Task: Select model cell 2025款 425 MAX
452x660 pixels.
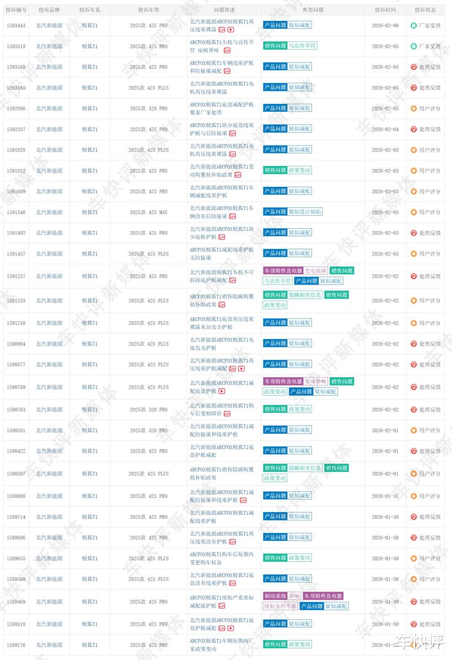Action: 149,212
